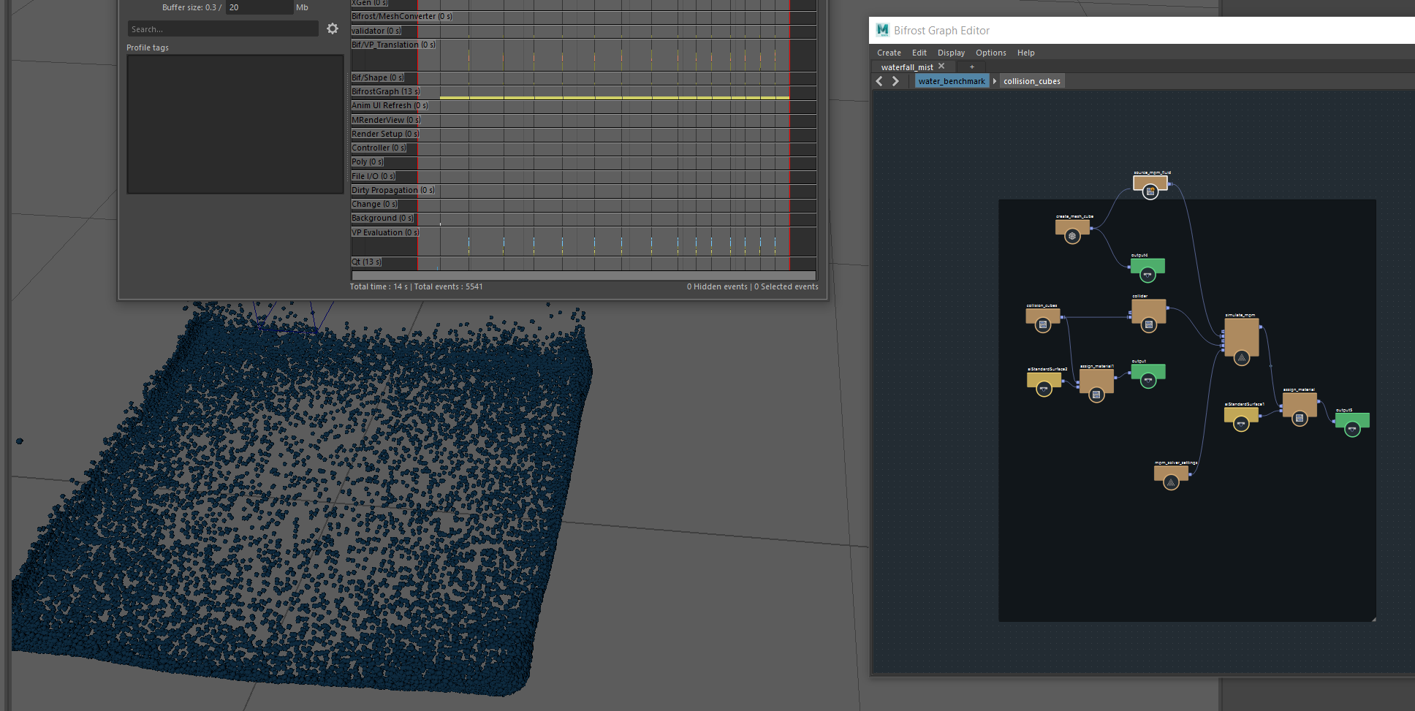Select the mpm_solver_settings node icon

point(1171,482)
